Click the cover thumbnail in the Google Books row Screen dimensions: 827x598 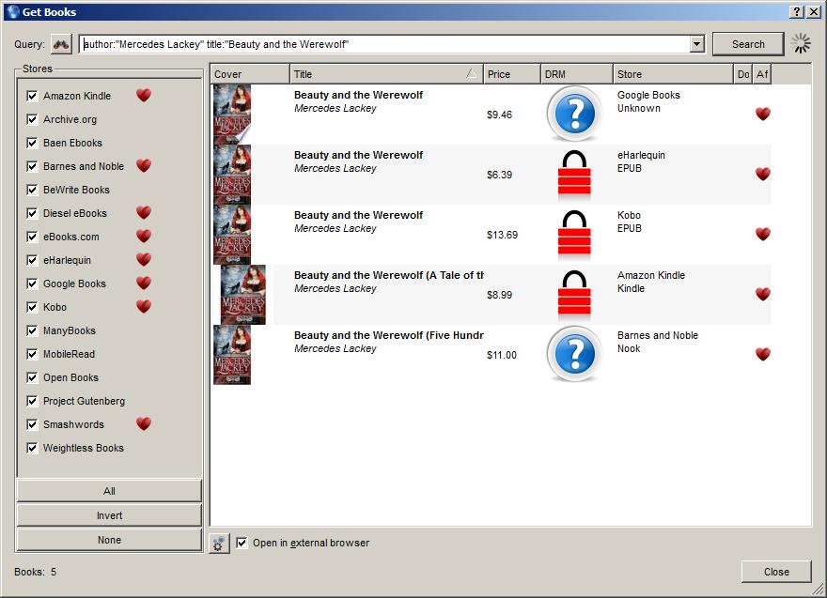pyautogui.click(x=232, y=114)
